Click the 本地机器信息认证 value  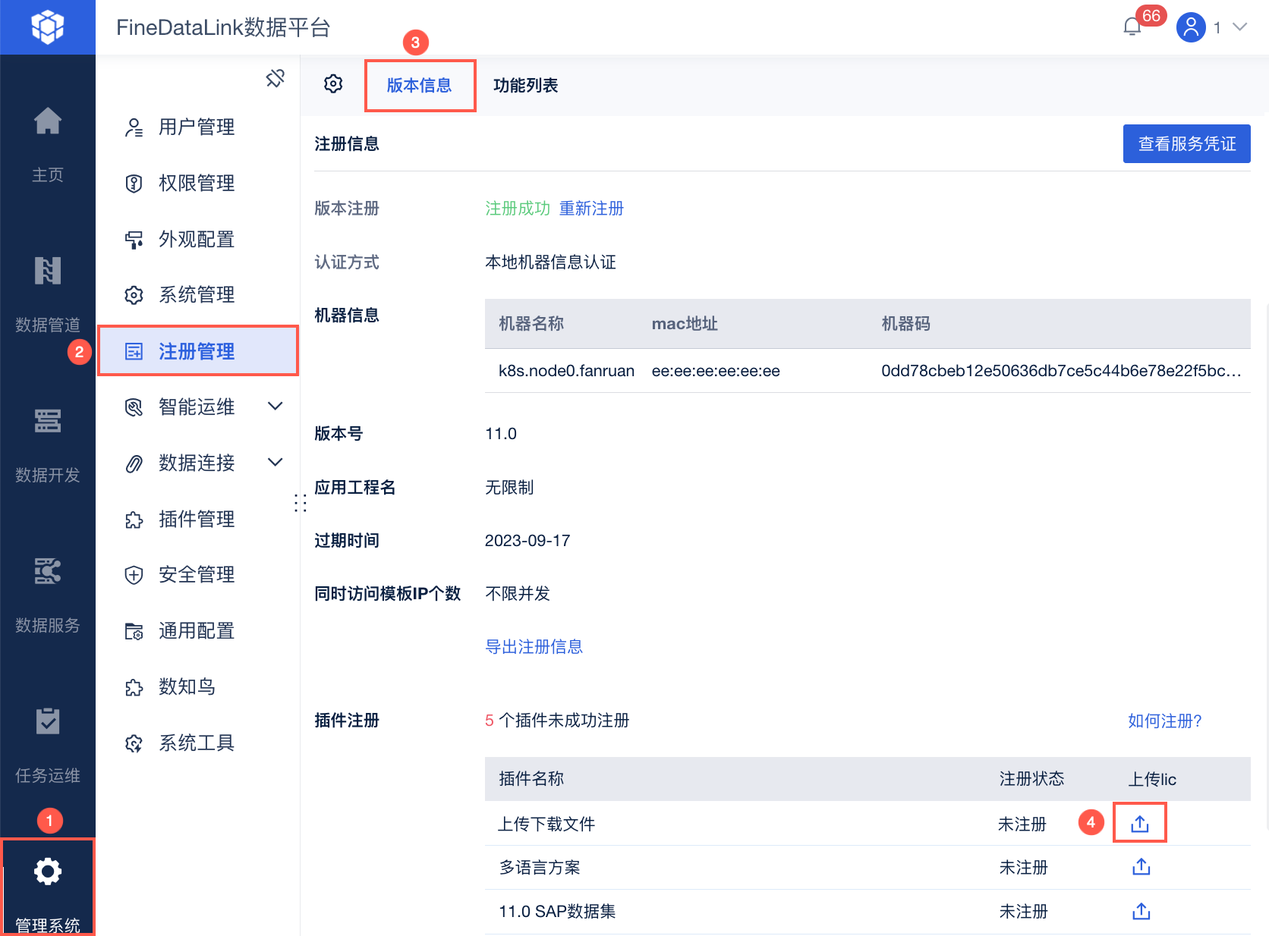[550, 262]
